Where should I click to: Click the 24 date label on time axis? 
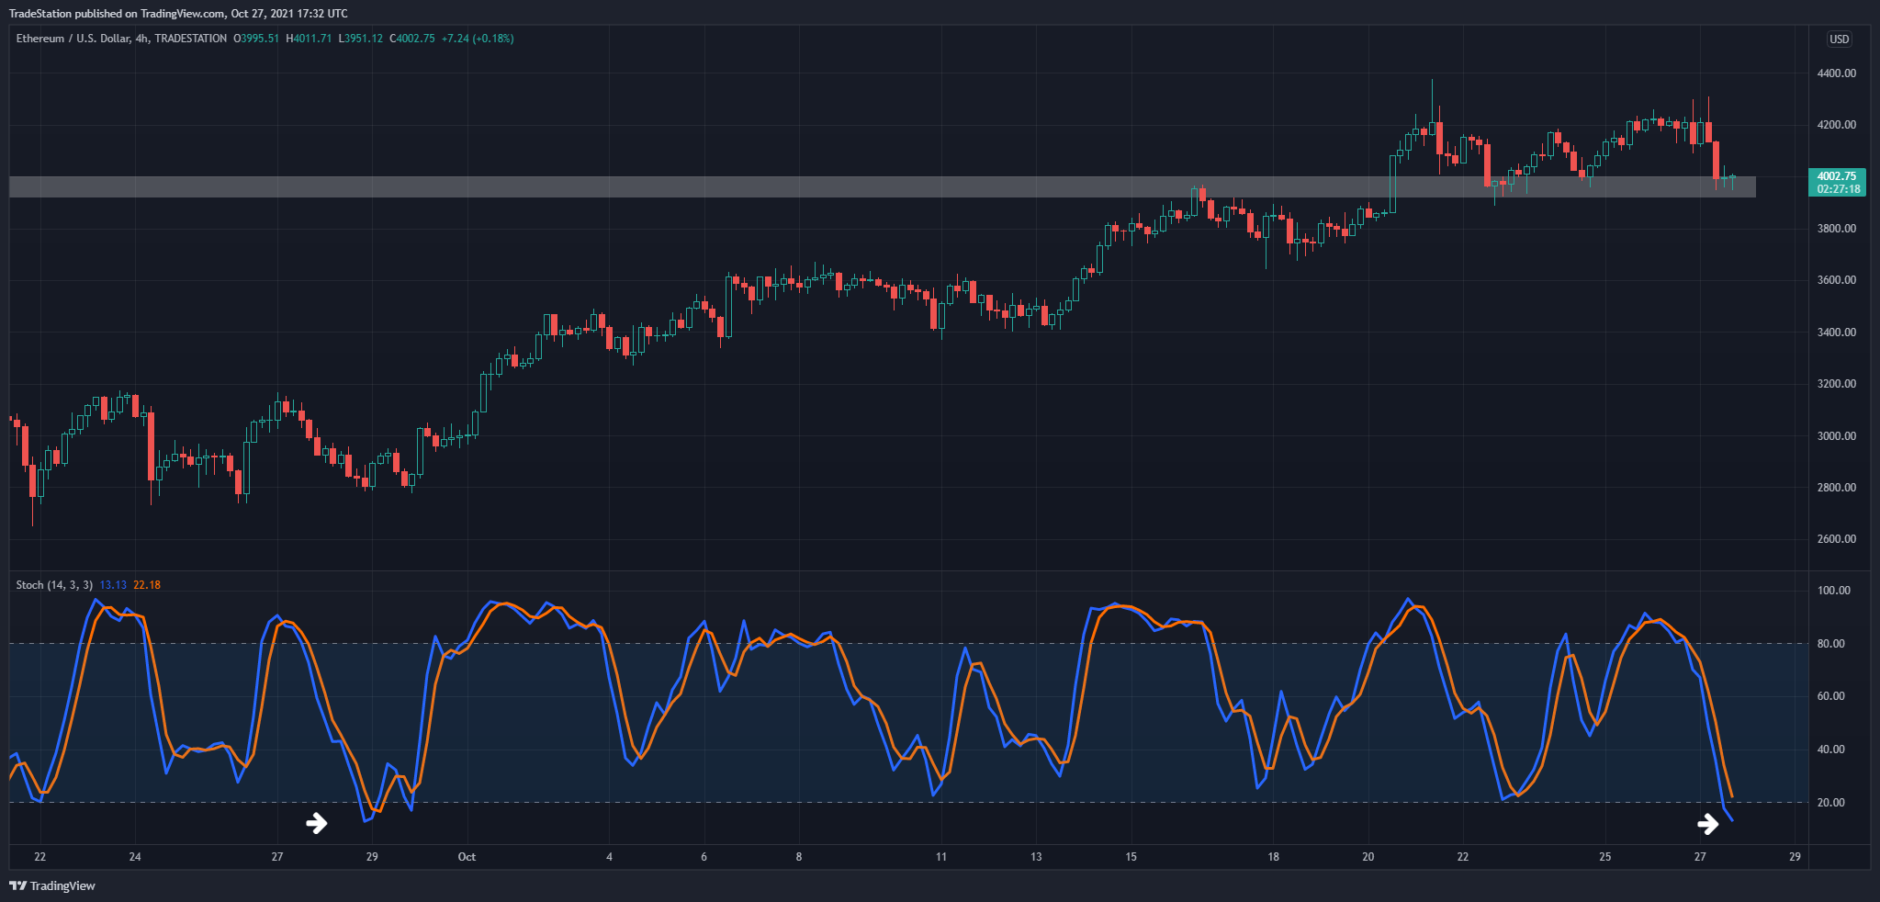tap(135, 857)
